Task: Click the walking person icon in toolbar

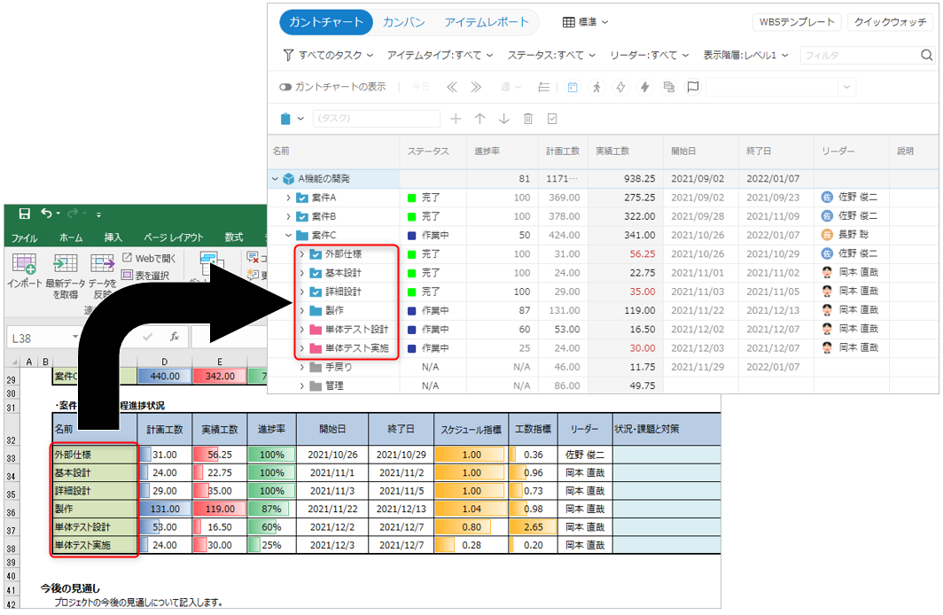Action: (x=596, y=87)
